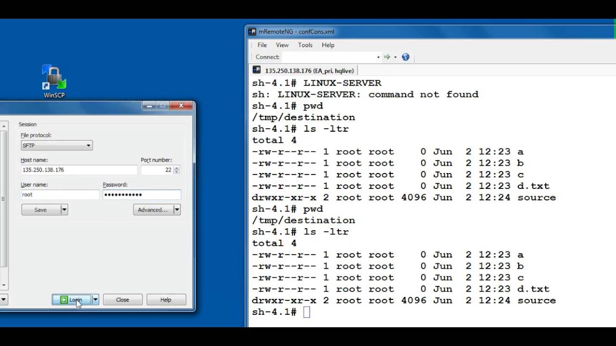Open the dropdown arrow beside the connect arrow

pos(395,57)
